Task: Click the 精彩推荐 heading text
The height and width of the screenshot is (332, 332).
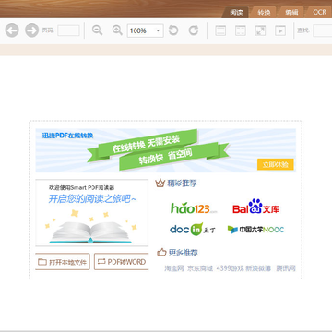Action: click(x=182, y=184)
